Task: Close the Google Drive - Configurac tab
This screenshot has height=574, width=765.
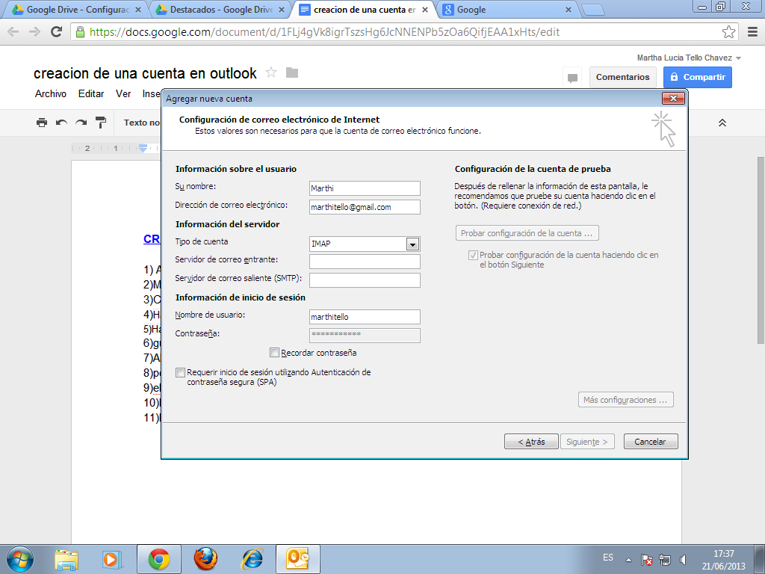Action: point(137,9)
